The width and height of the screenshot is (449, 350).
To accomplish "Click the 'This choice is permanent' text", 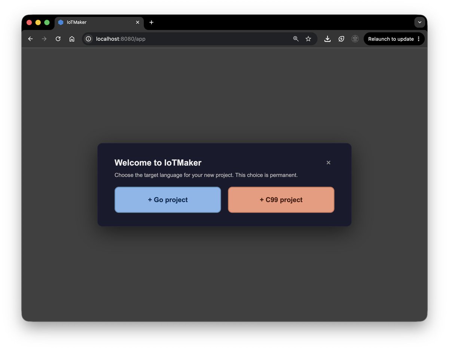I will click(x=266, y=175).
